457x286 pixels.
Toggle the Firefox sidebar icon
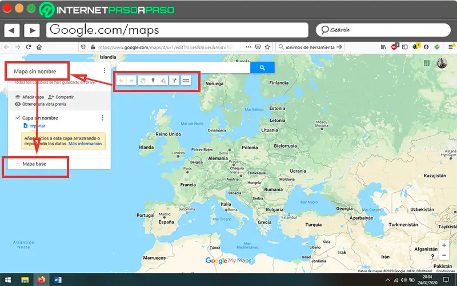405,47
